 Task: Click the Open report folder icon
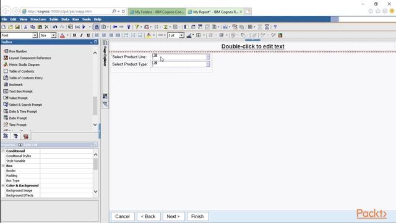[x=11, y=27]
